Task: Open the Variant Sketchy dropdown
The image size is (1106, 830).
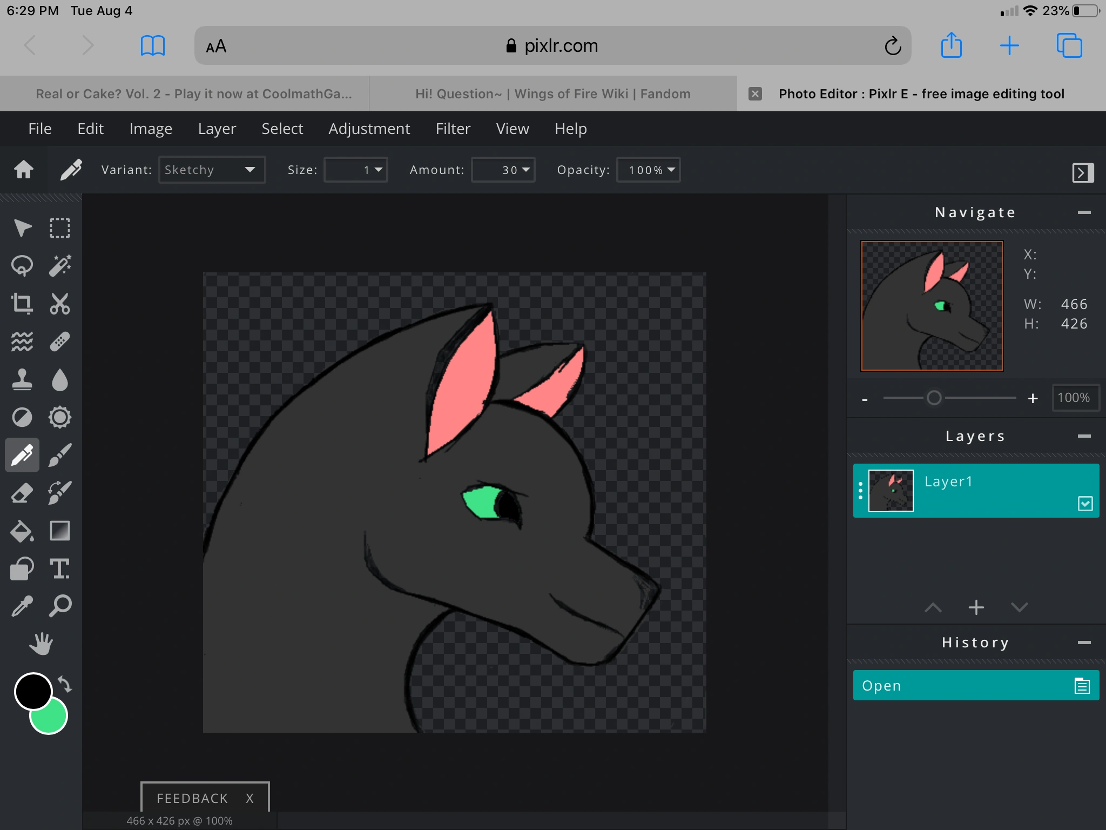Action: [212, 170]
